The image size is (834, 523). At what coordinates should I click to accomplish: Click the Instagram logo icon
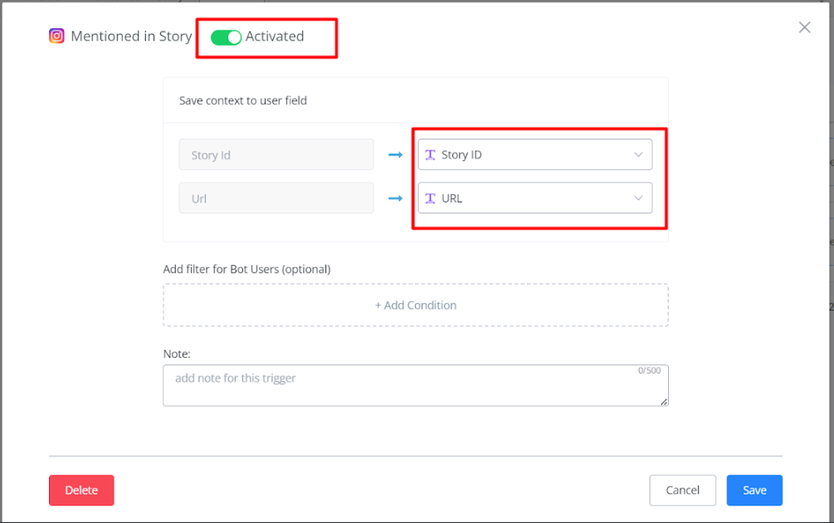tap(56, 37)
